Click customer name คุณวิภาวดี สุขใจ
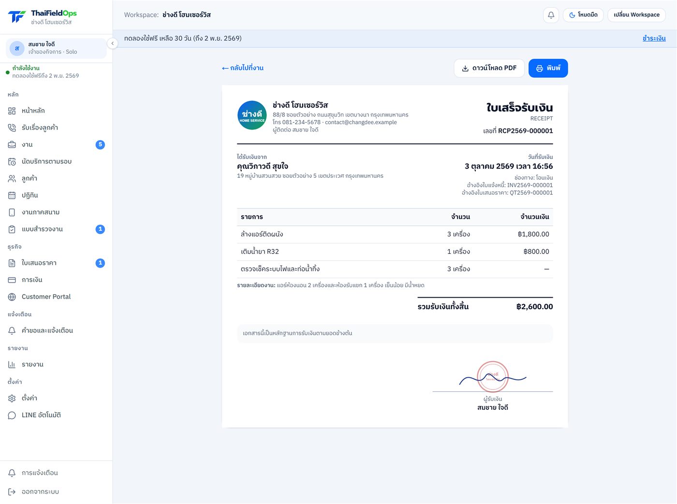This screenshot has height=504, width=677. 263,166
